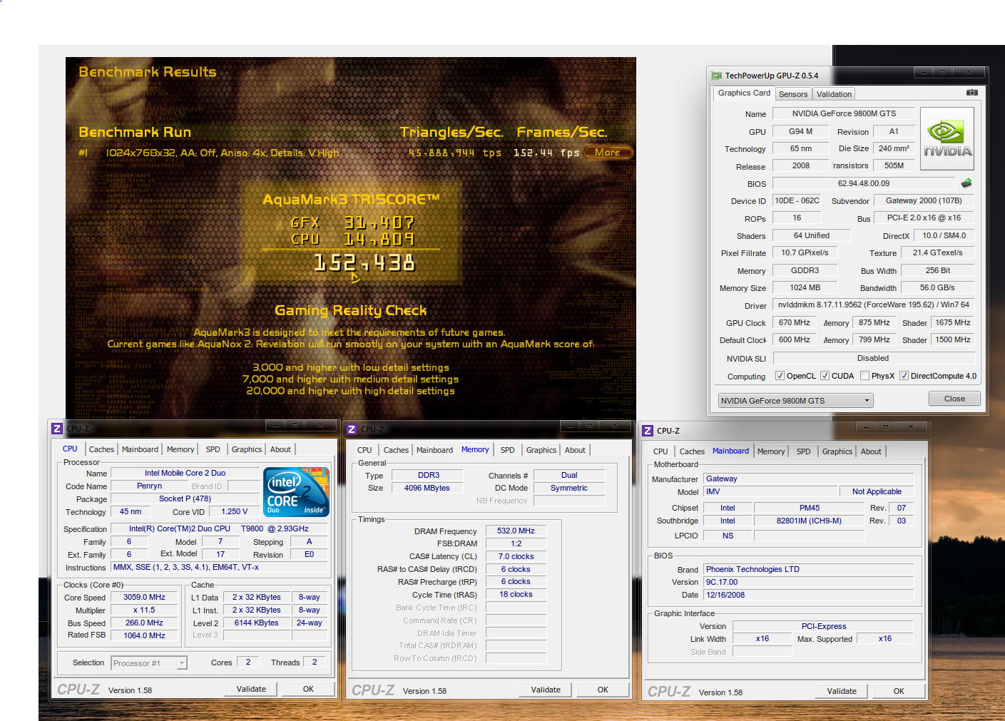Click the GPU-Z BIOS version field
Screen dimensions: 1005x721
click(864, 183)
